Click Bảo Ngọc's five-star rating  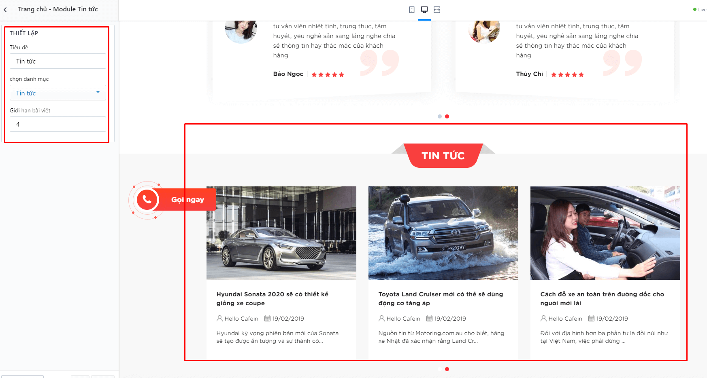328,74
